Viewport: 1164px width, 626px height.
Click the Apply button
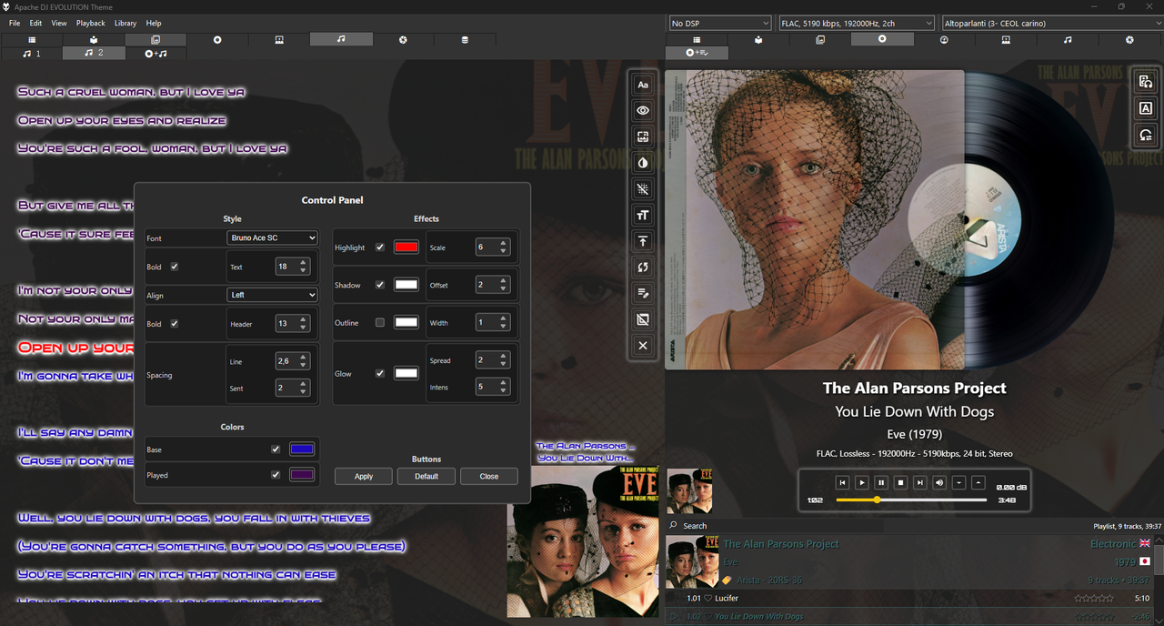(364, 476)
